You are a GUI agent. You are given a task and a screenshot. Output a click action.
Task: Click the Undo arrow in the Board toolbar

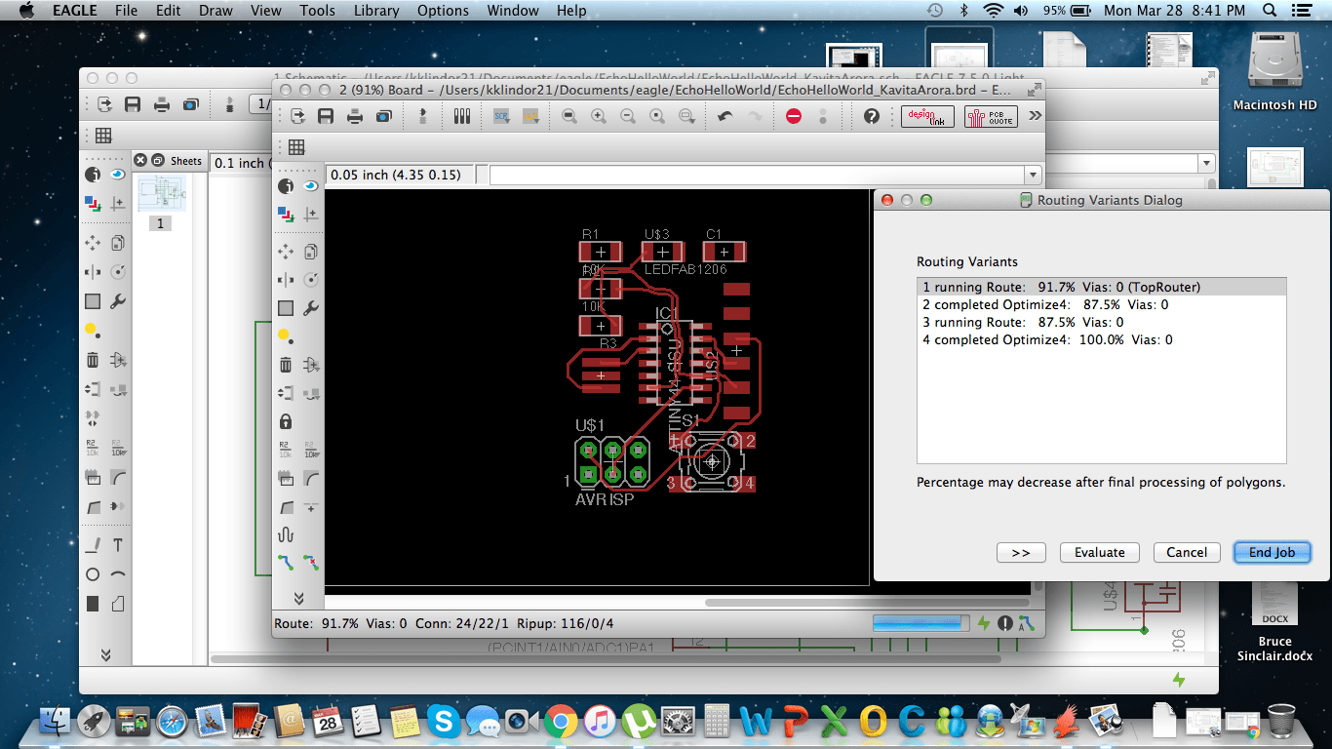725,116
